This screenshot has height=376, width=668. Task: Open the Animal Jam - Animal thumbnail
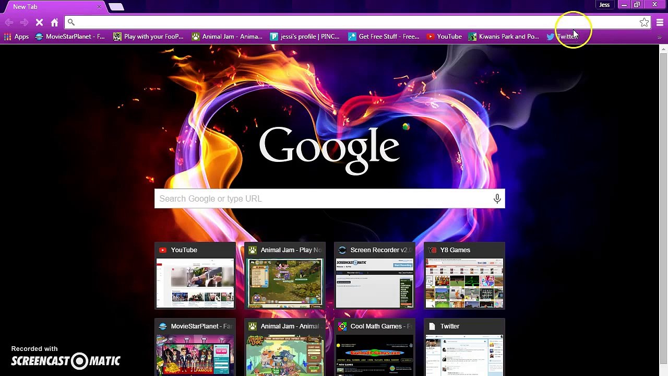[285, 347]
